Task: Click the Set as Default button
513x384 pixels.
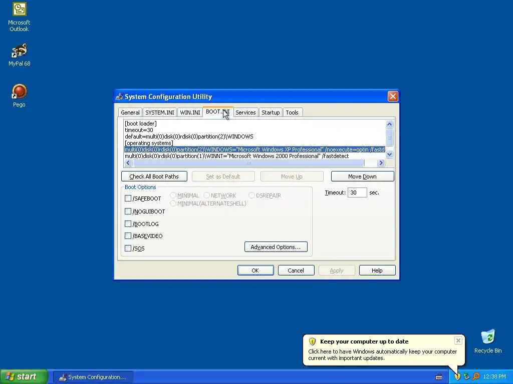Action: tap(223, 176)
